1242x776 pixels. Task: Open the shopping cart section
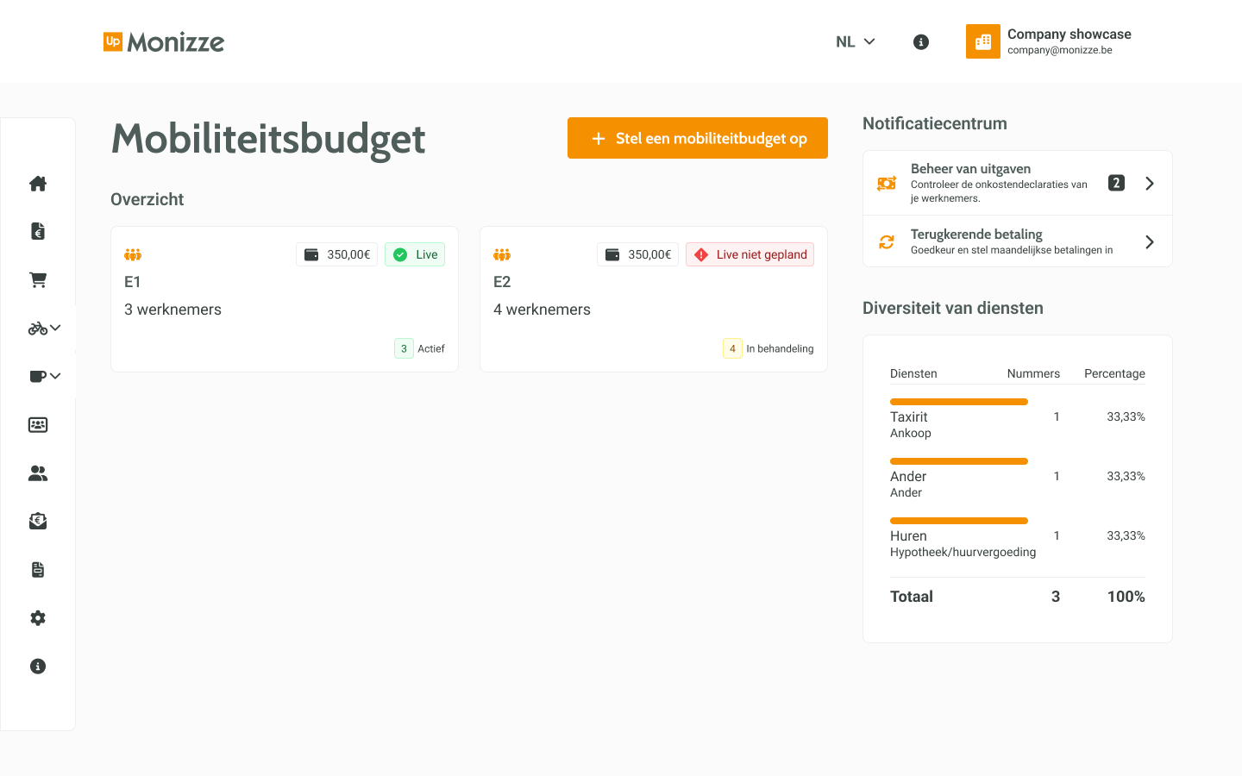pyautogui.click(x=37, y=279)
